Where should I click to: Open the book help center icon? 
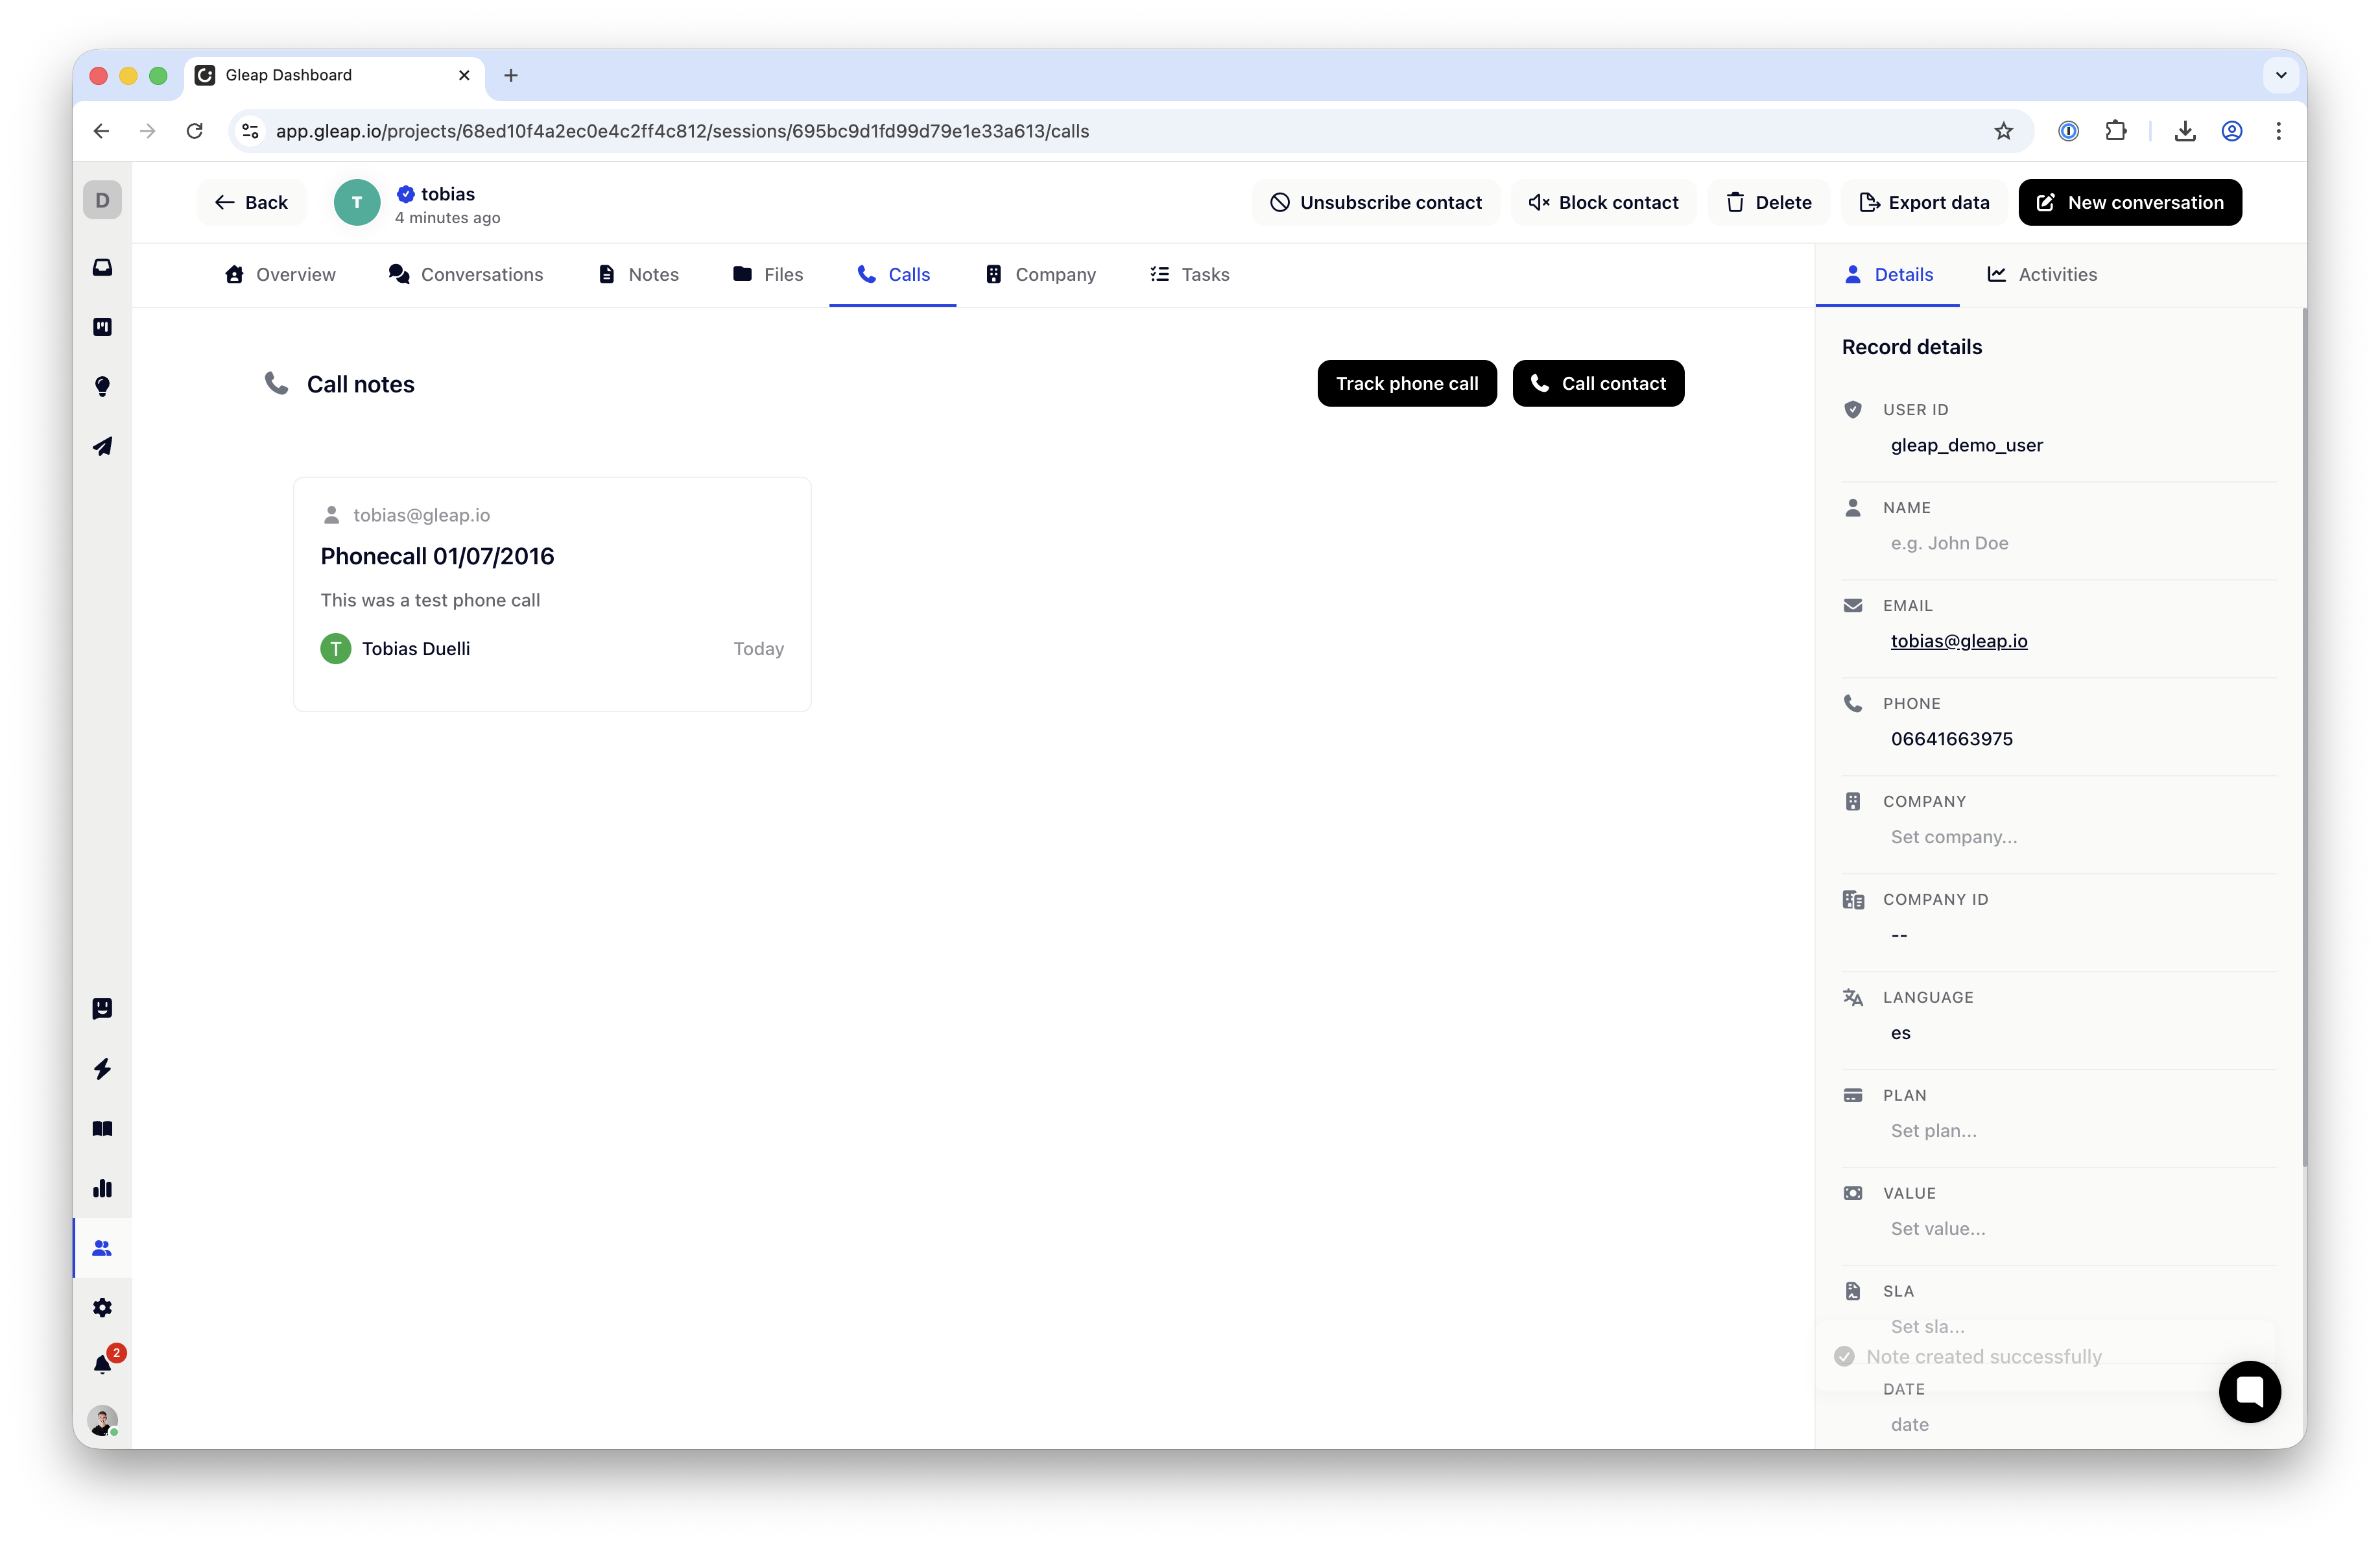point(102,1129)
